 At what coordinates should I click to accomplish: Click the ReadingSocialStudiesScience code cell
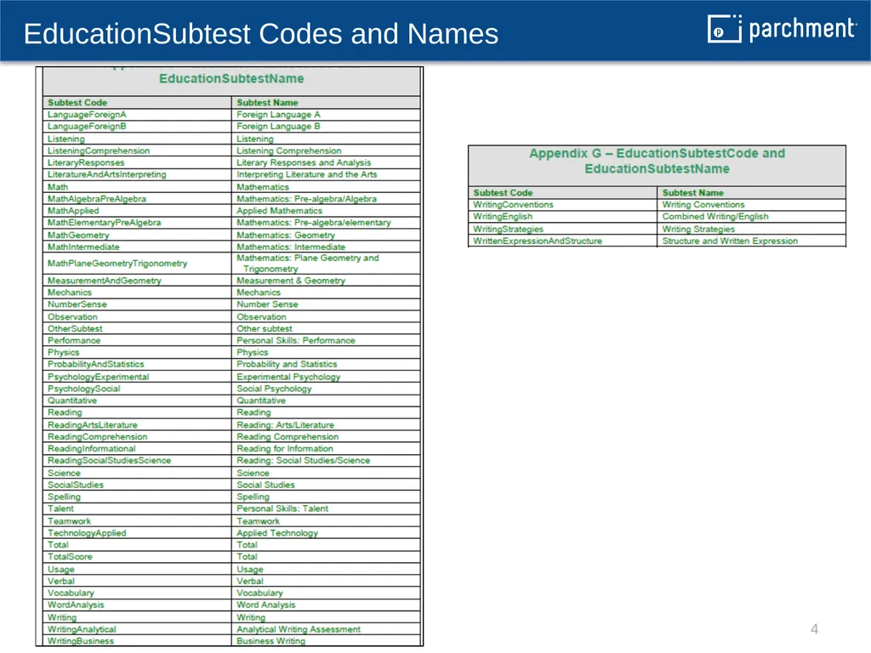[137, 461]
